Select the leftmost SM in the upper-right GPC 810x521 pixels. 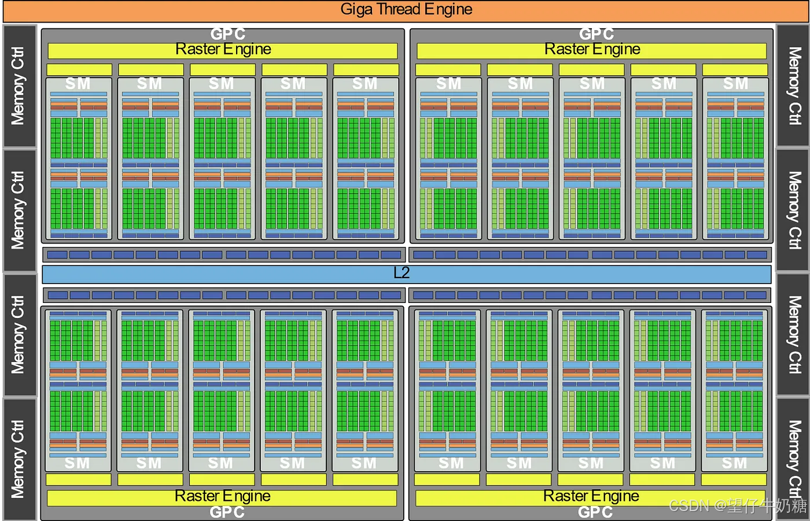[x=448, y=158]
